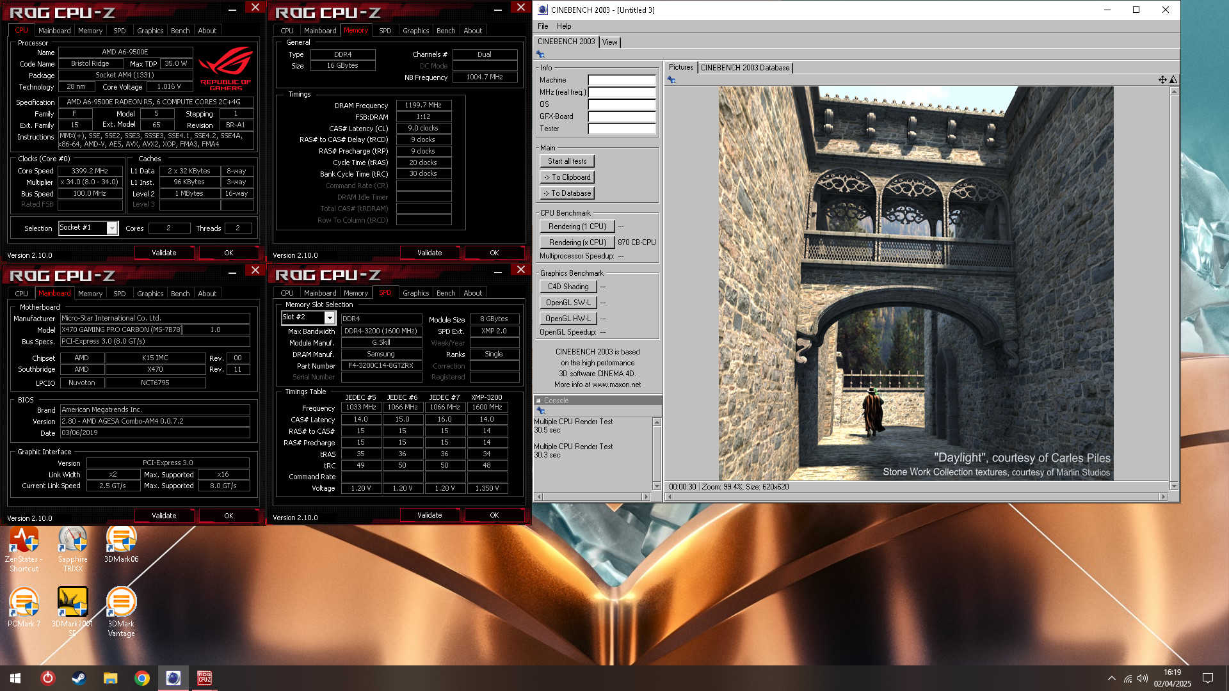Click picture viewer horizontal scrollbar left arrow

pos(670,496)
